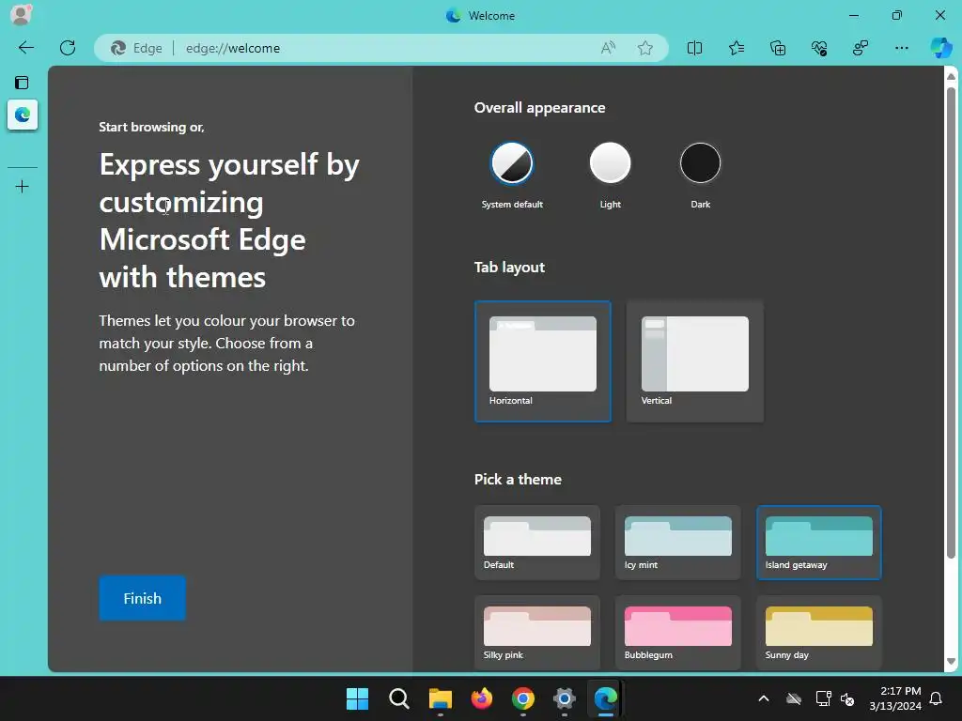
Task: Add this page to favorites star
Action: [x=644, y=48]
